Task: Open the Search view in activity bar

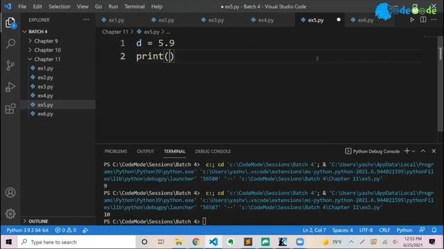Action: point(10,44)
